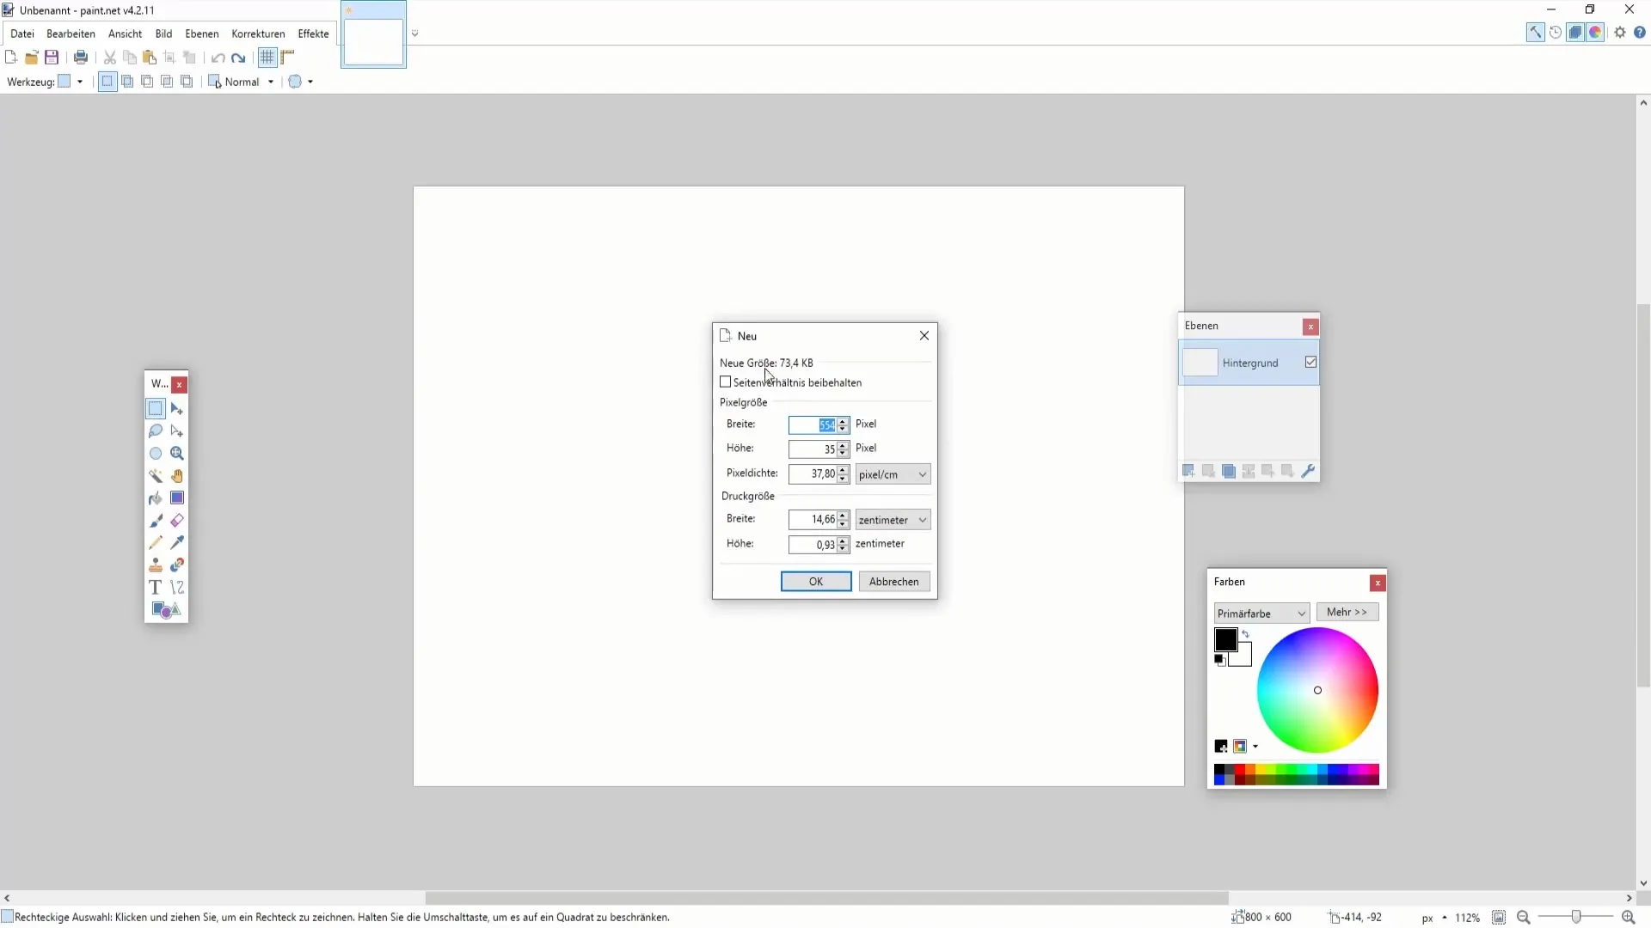
Task: Select the Paintbrush tool
Action: click(156, 522)
